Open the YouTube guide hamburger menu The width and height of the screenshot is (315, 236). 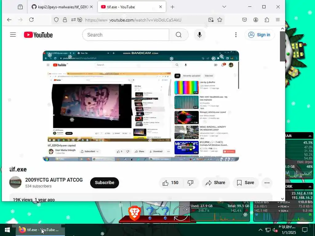[x=13, y=35]
